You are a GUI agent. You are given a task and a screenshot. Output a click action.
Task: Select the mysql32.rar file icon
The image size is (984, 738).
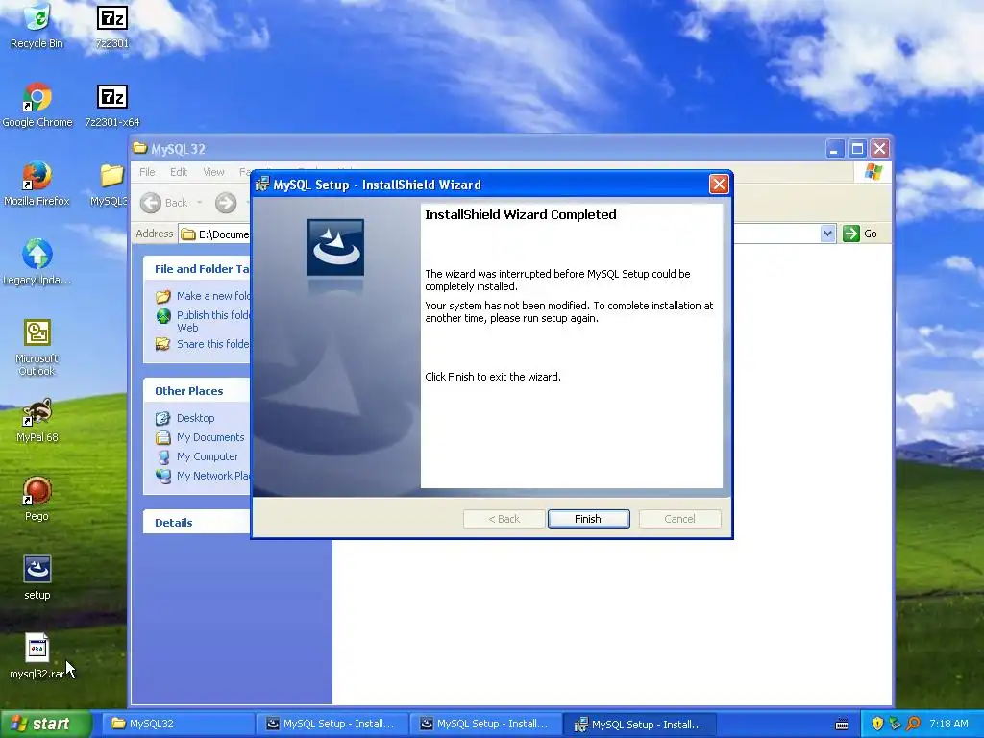pos(37,656)
